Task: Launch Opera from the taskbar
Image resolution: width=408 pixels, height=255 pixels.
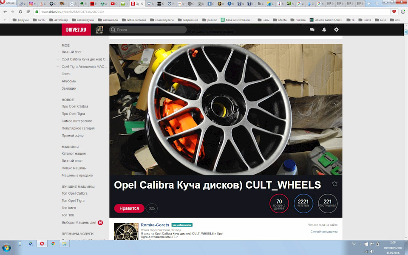Action: click(x=42, y=244)
